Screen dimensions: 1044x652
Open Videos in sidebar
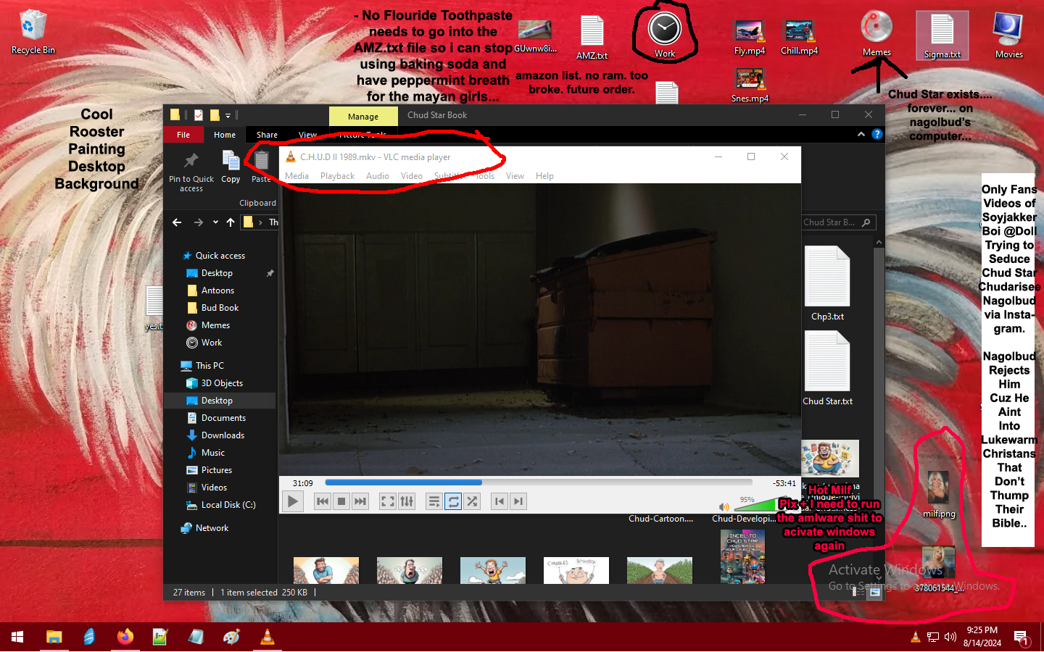[x=214, y=488]
